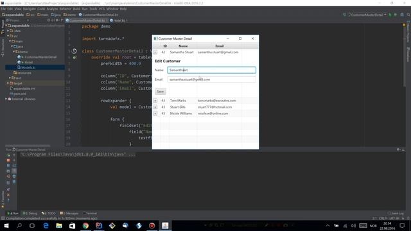Image resolution: width=411 pixels, height=231 pixels.
Task: Sort table by the ID column header
Action: (x=165, y=46)
